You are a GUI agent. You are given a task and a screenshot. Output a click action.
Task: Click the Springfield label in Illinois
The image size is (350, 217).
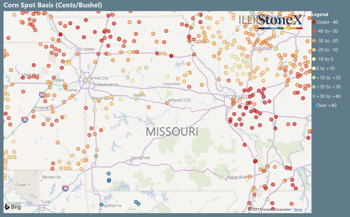pos(261,48)
